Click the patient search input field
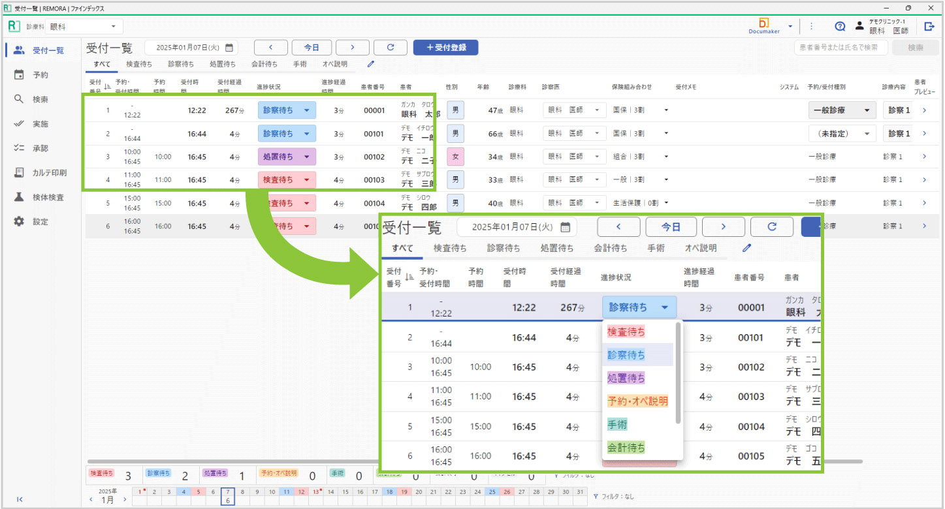The height and width of the screenshot is (509, 945). (841, 48)
